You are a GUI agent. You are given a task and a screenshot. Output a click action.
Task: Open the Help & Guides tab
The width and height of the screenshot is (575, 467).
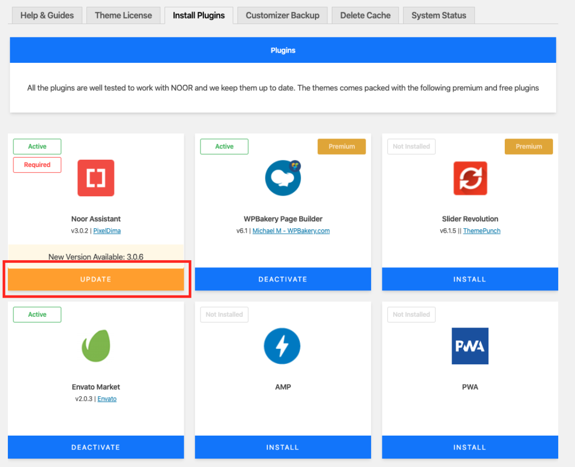47,15
